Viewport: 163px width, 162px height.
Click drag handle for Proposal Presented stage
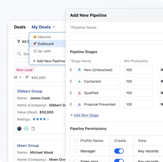(x=71, y=104)
